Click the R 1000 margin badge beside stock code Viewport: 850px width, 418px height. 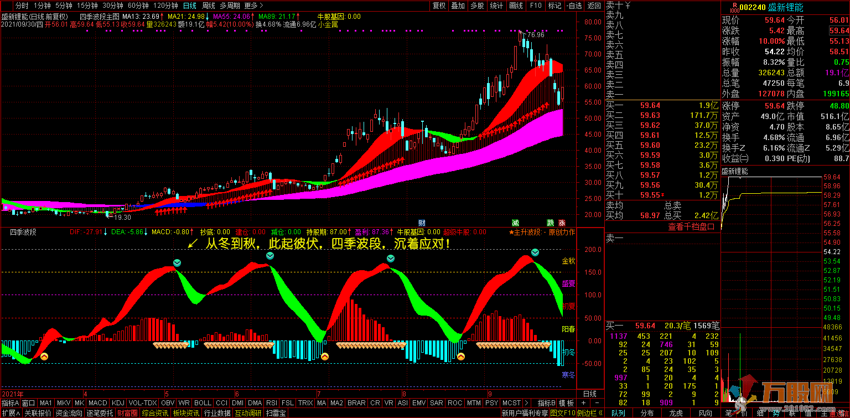tap(734, 7)
